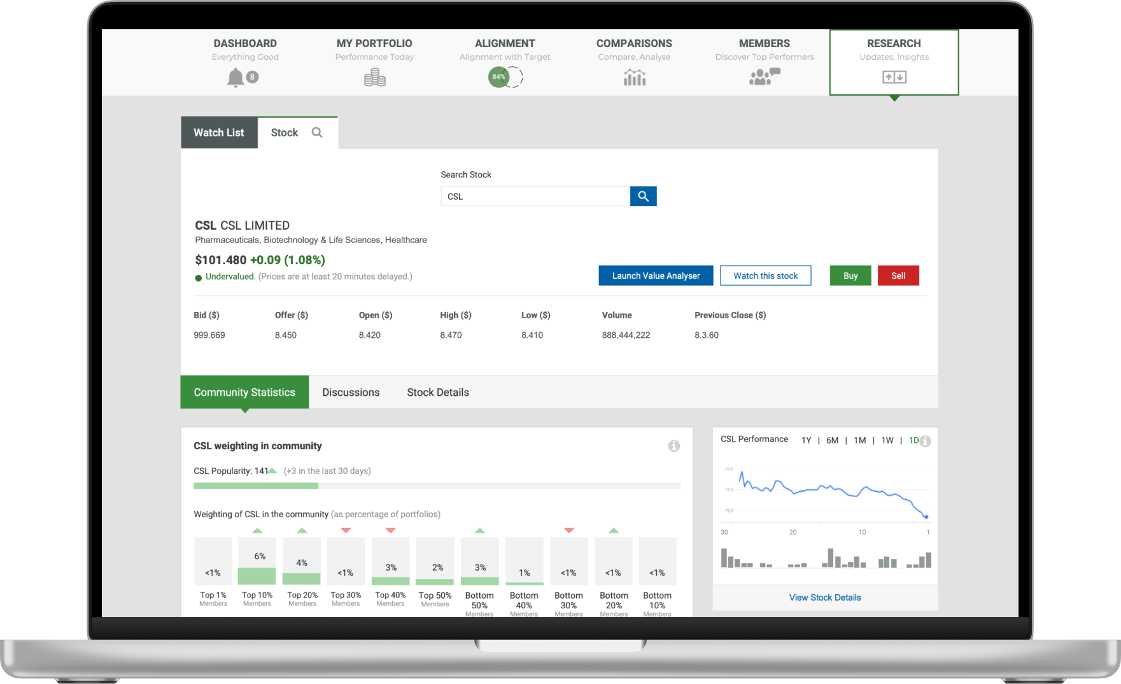Click the up/down arrows icon under Research
This screenshot has height=684, width=1121.
point(894,76)
